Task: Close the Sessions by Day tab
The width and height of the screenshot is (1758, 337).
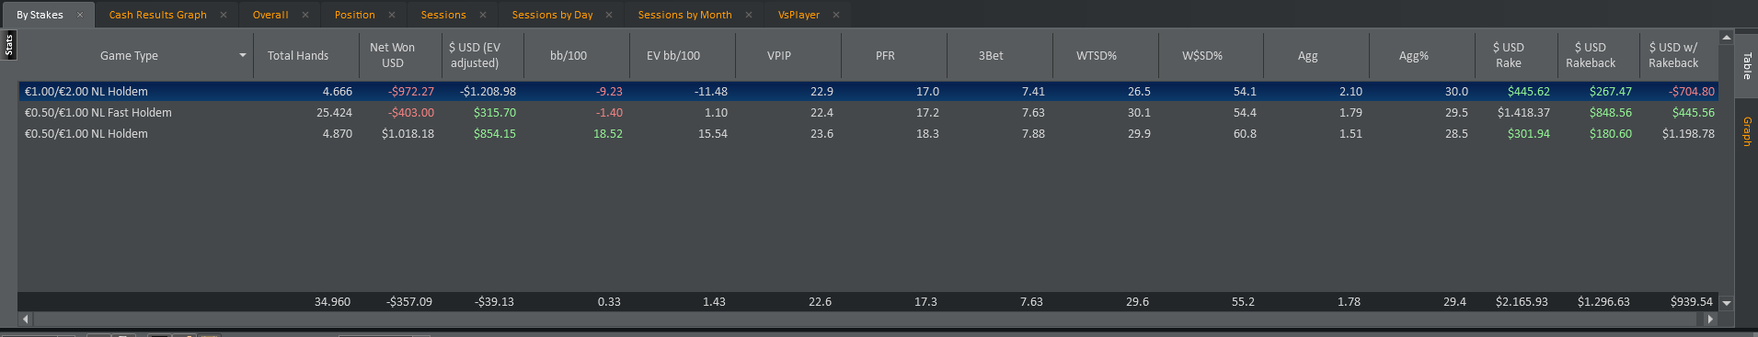Action: coord(609,15)
